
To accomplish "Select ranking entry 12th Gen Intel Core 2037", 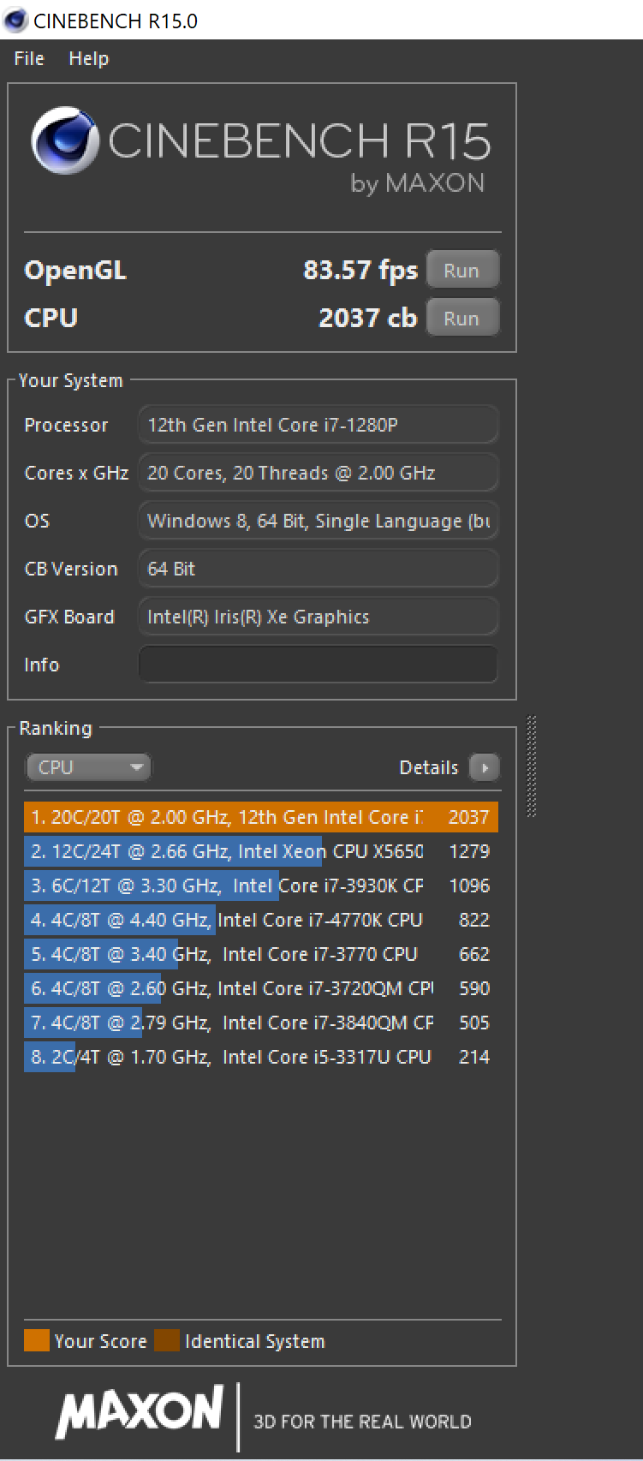I will point(261,817).
